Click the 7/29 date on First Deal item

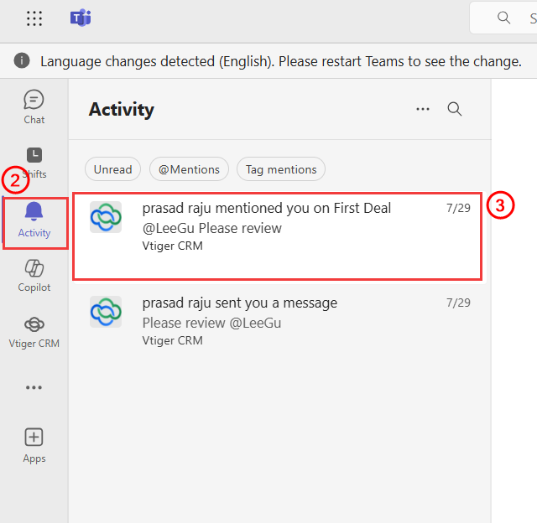click(x=458, y=208)
